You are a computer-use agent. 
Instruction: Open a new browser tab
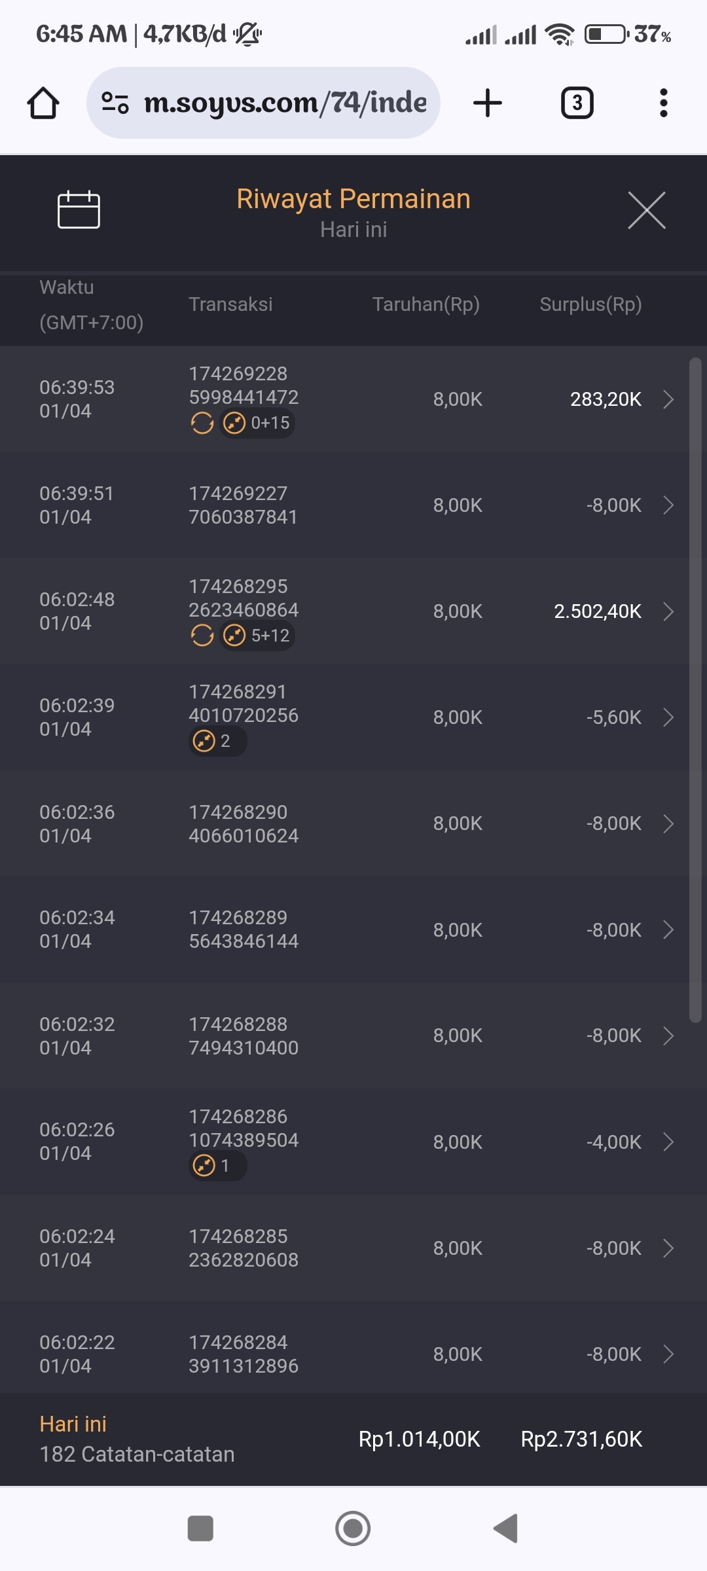pos(488,103)
